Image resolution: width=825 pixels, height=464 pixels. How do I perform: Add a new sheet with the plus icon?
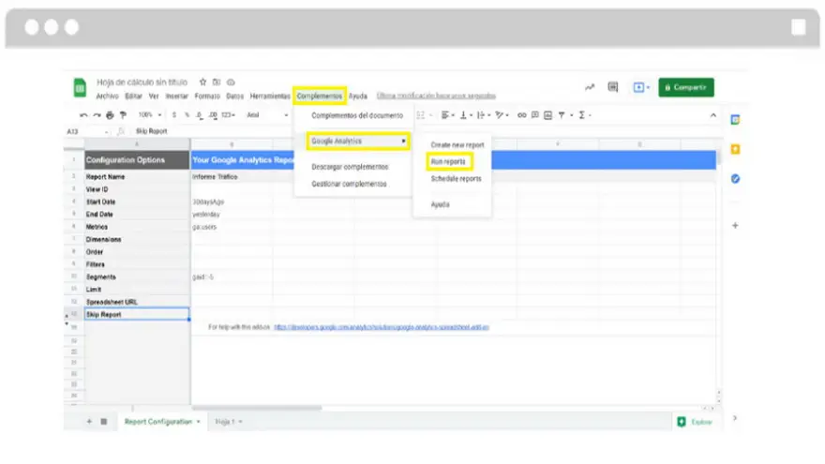click(89, 422)
